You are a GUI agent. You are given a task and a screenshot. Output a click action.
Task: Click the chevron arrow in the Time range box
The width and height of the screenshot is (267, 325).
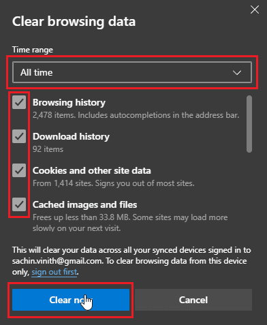point(237,73)
